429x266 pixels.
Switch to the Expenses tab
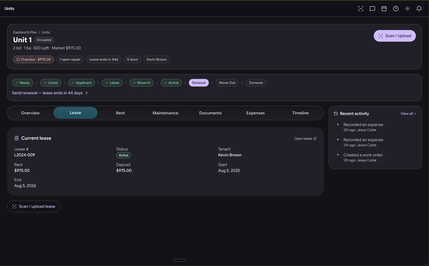pyautogui.click(x=256, y=113)
